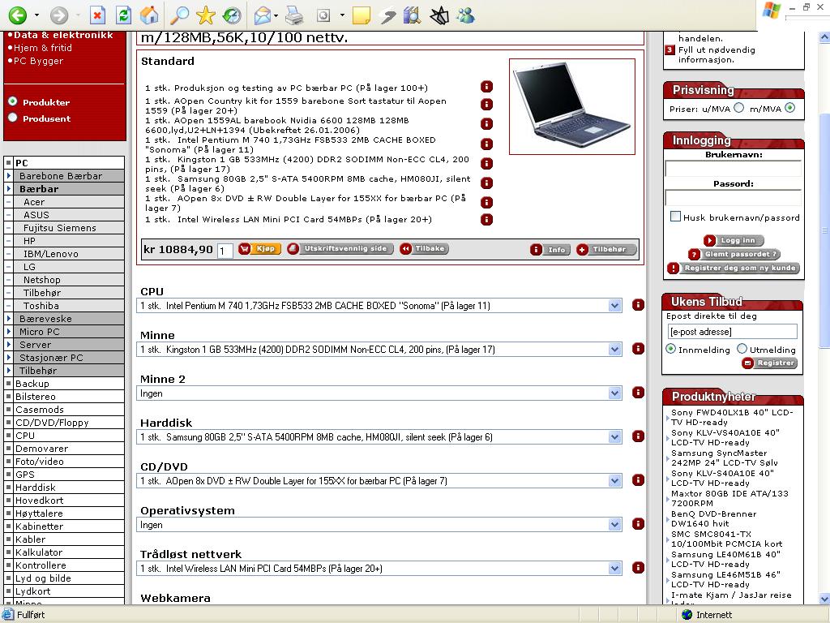Open the Harddisk category in sidebar
This screenshot has height=623, width=830.
point(35,488)
